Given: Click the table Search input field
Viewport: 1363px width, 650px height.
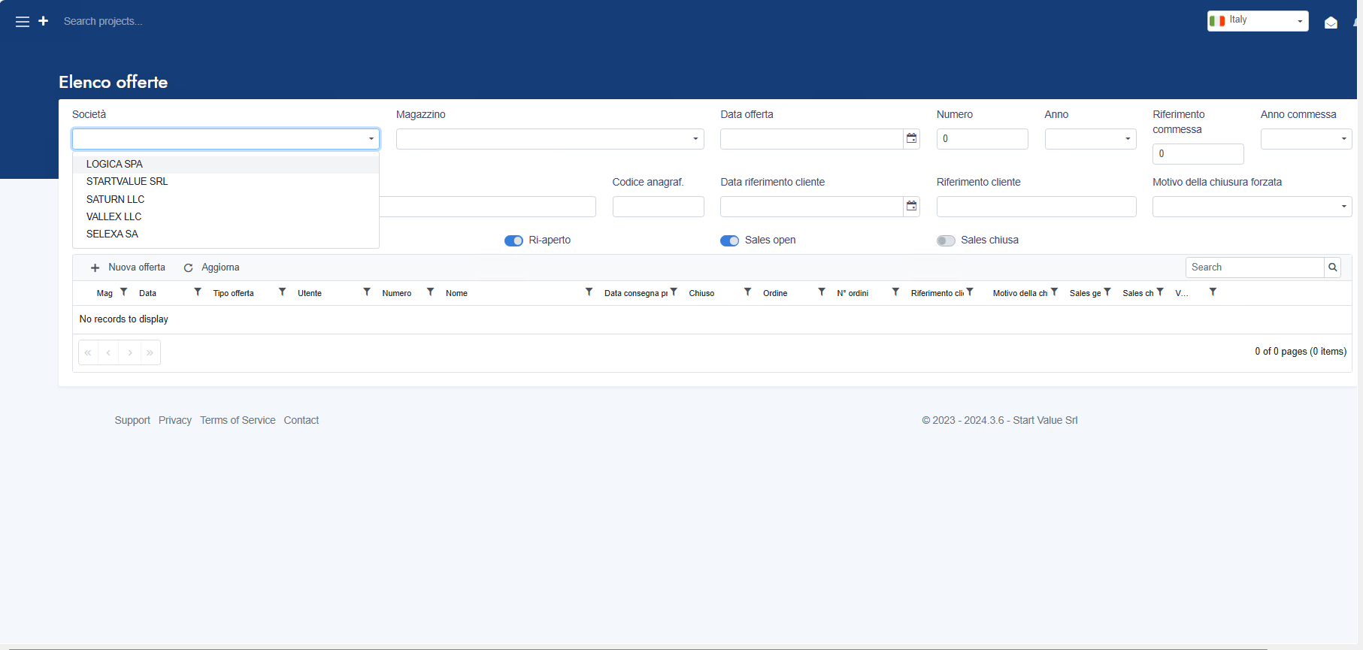Looking at the screenshot, I should (1255, 268).
